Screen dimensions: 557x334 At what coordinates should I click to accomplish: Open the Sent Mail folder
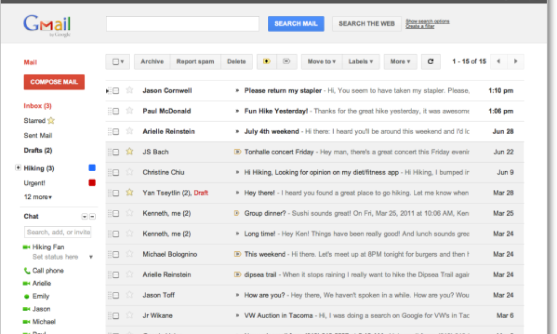(38, 136)
